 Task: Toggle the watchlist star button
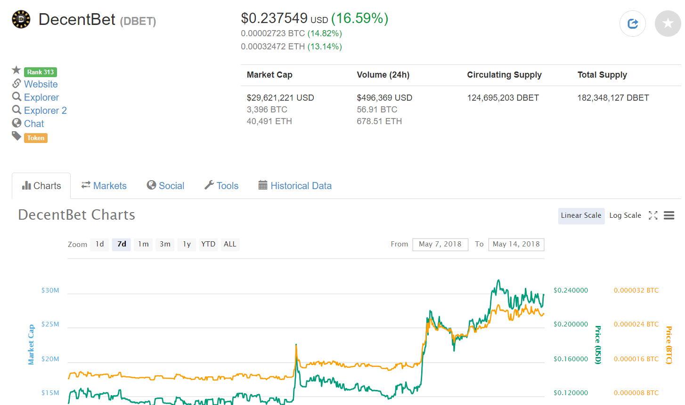pos(668,24)
